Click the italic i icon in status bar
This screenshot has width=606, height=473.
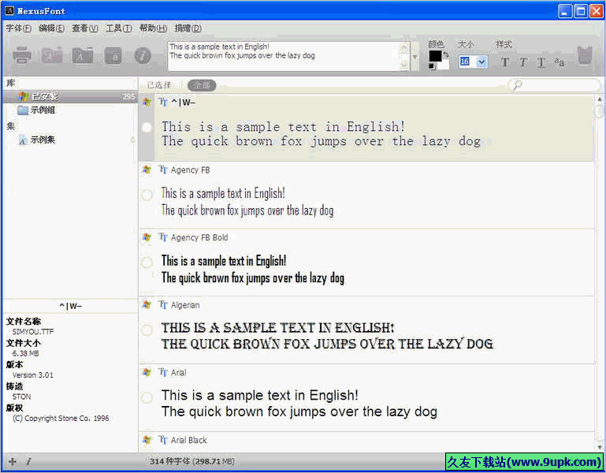(x=28, y=461)
